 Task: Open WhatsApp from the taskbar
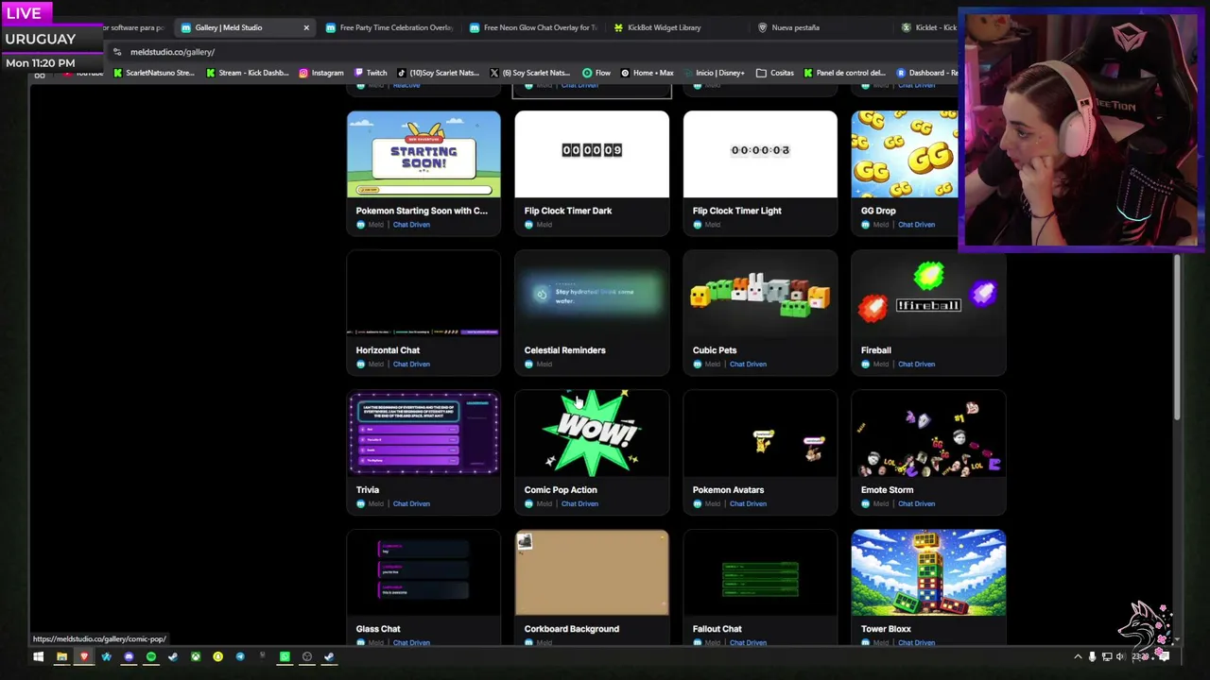[285, 656]
